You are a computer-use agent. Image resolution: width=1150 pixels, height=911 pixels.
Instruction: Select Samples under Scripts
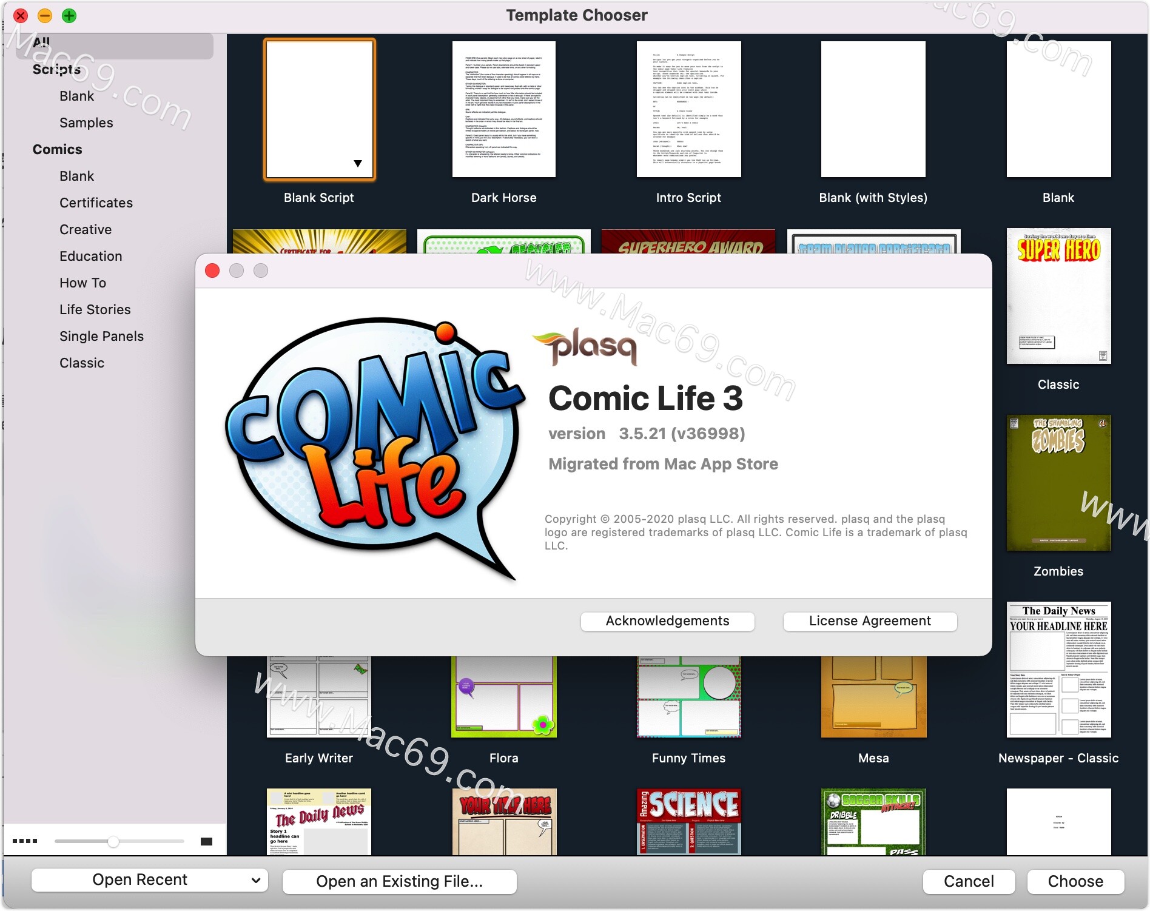point(86,123)
